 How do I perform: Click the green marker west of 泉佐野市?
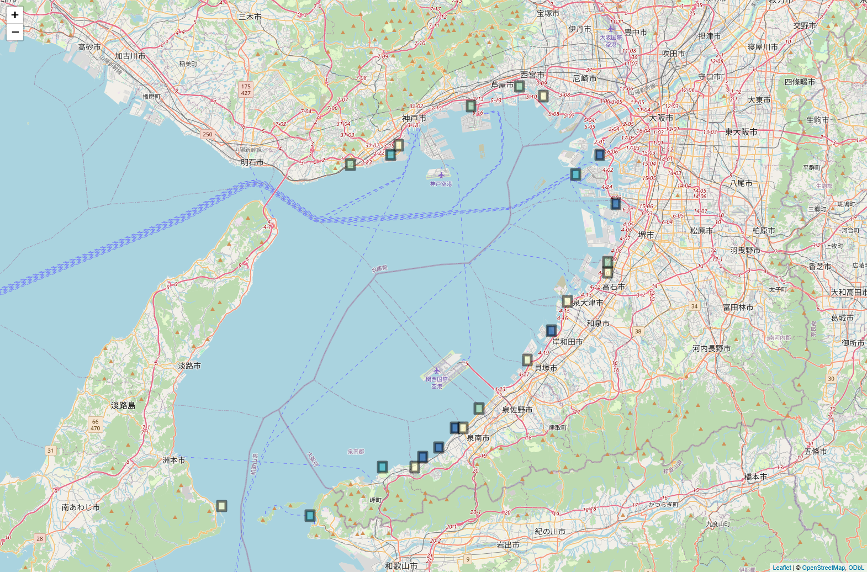[479, 409]
